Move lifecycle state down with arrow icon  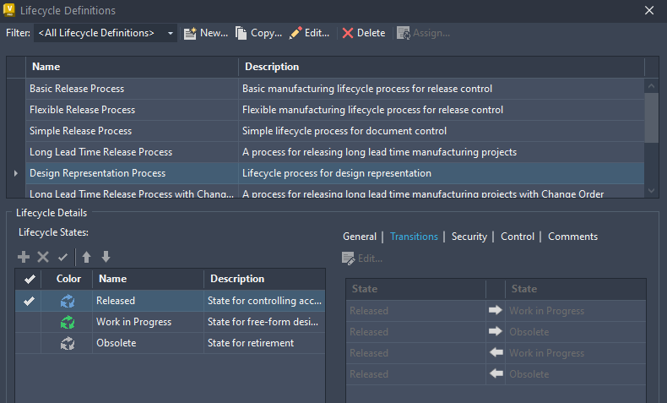[106, 257]
